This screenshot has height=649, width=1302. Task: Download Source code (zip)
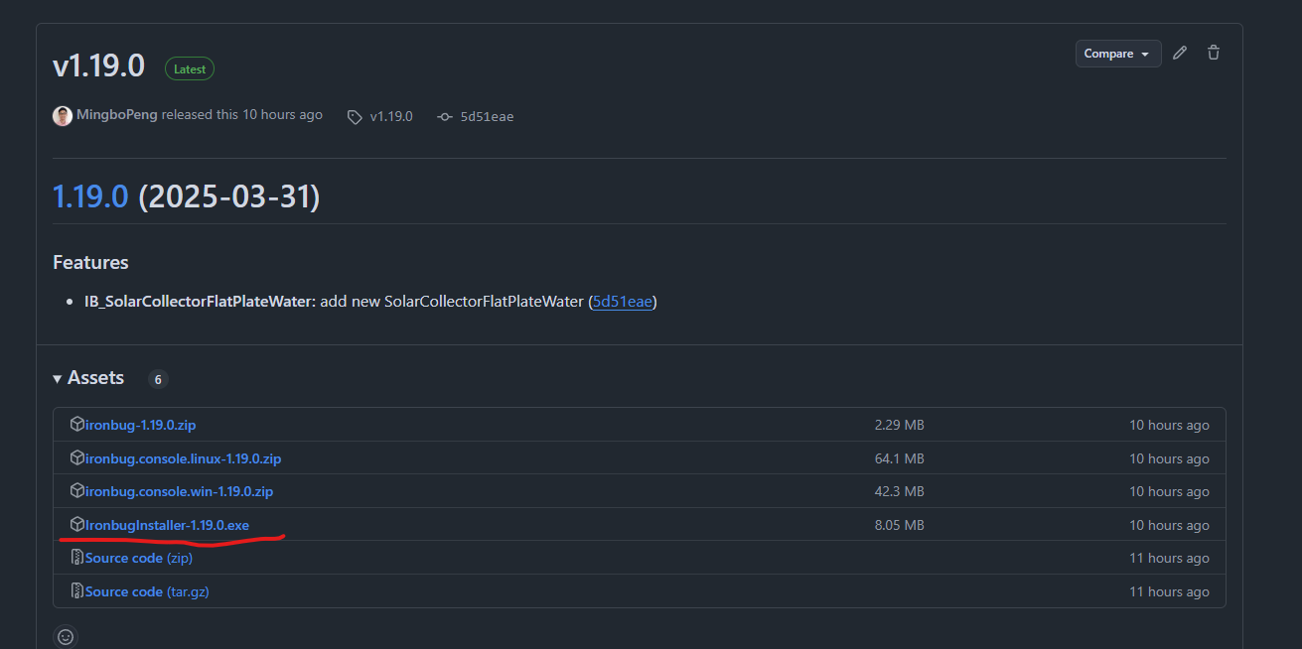click(x=139, y=558)
